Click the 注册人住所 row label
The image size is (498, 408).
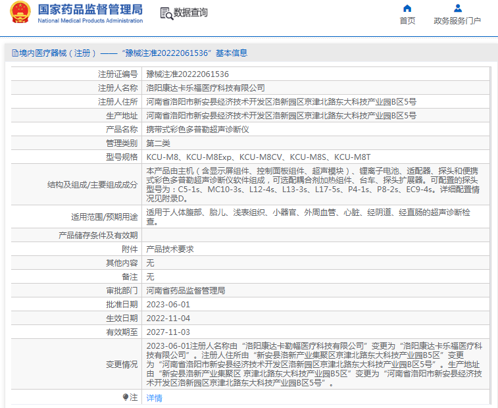click(118, 102)
